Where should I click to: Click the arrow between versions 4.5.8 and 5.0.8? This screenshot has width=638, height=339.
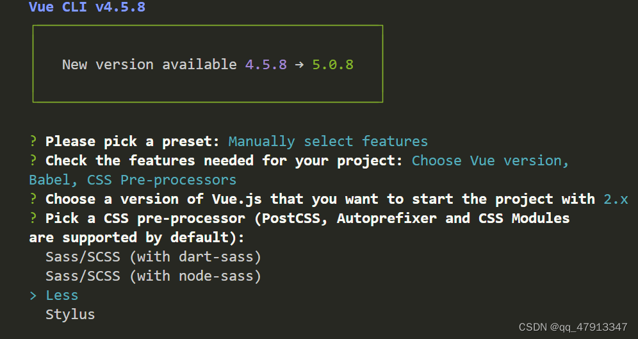click(x=299, y=65)
